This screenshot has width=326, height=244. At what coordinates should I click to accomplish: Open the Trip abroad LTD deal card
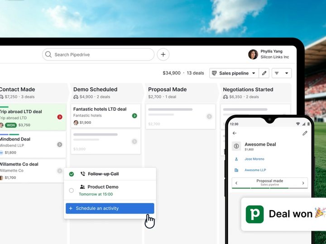tap(33, 117)
